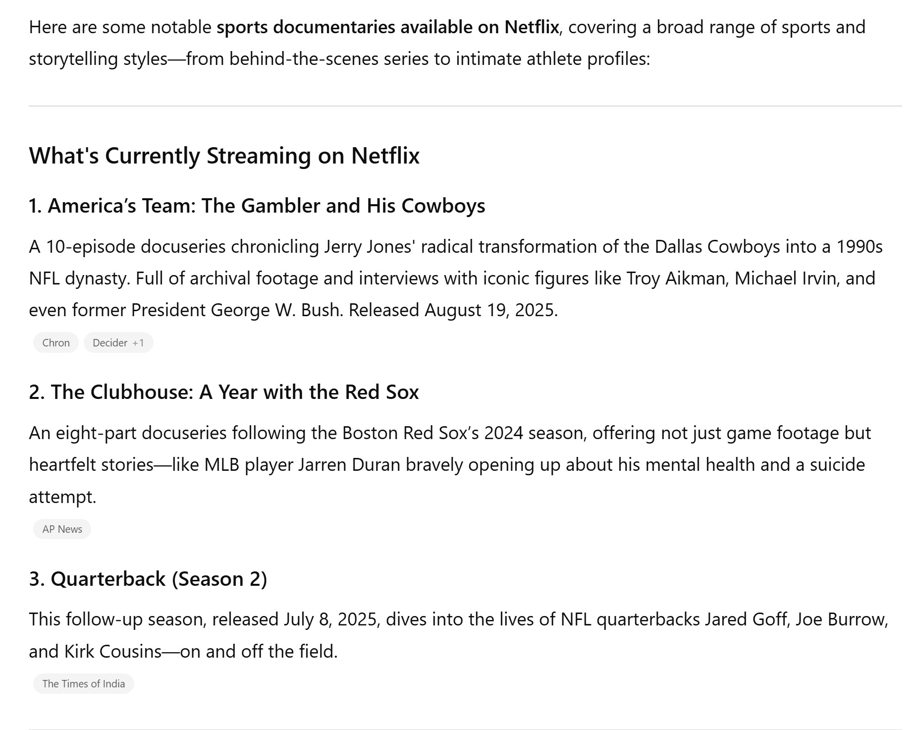Click the Quarterback (Season 2) heading
Image resolution: width=914 pixels, height=730 pixels.
tap(148, 579)
